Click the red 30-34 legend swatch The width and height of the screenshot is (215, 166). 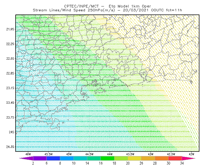[175, 158]
